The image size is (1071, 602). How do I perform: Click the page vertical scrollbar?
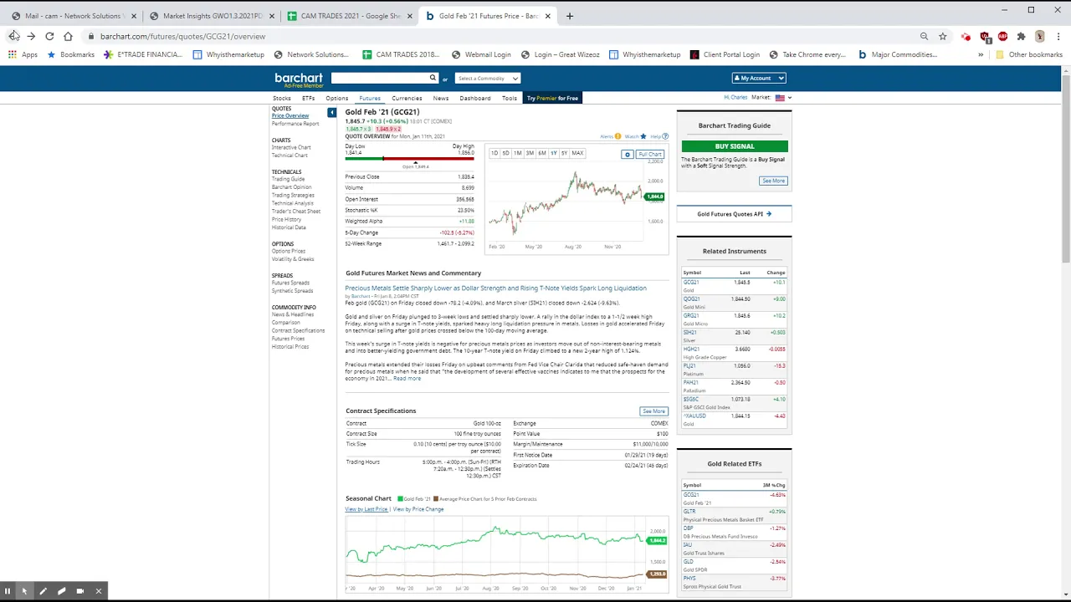pyautogui.click(x=1066, y=167)
